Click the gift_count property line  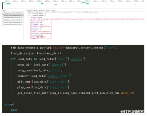pyautogui.click(x=36, y=23)
